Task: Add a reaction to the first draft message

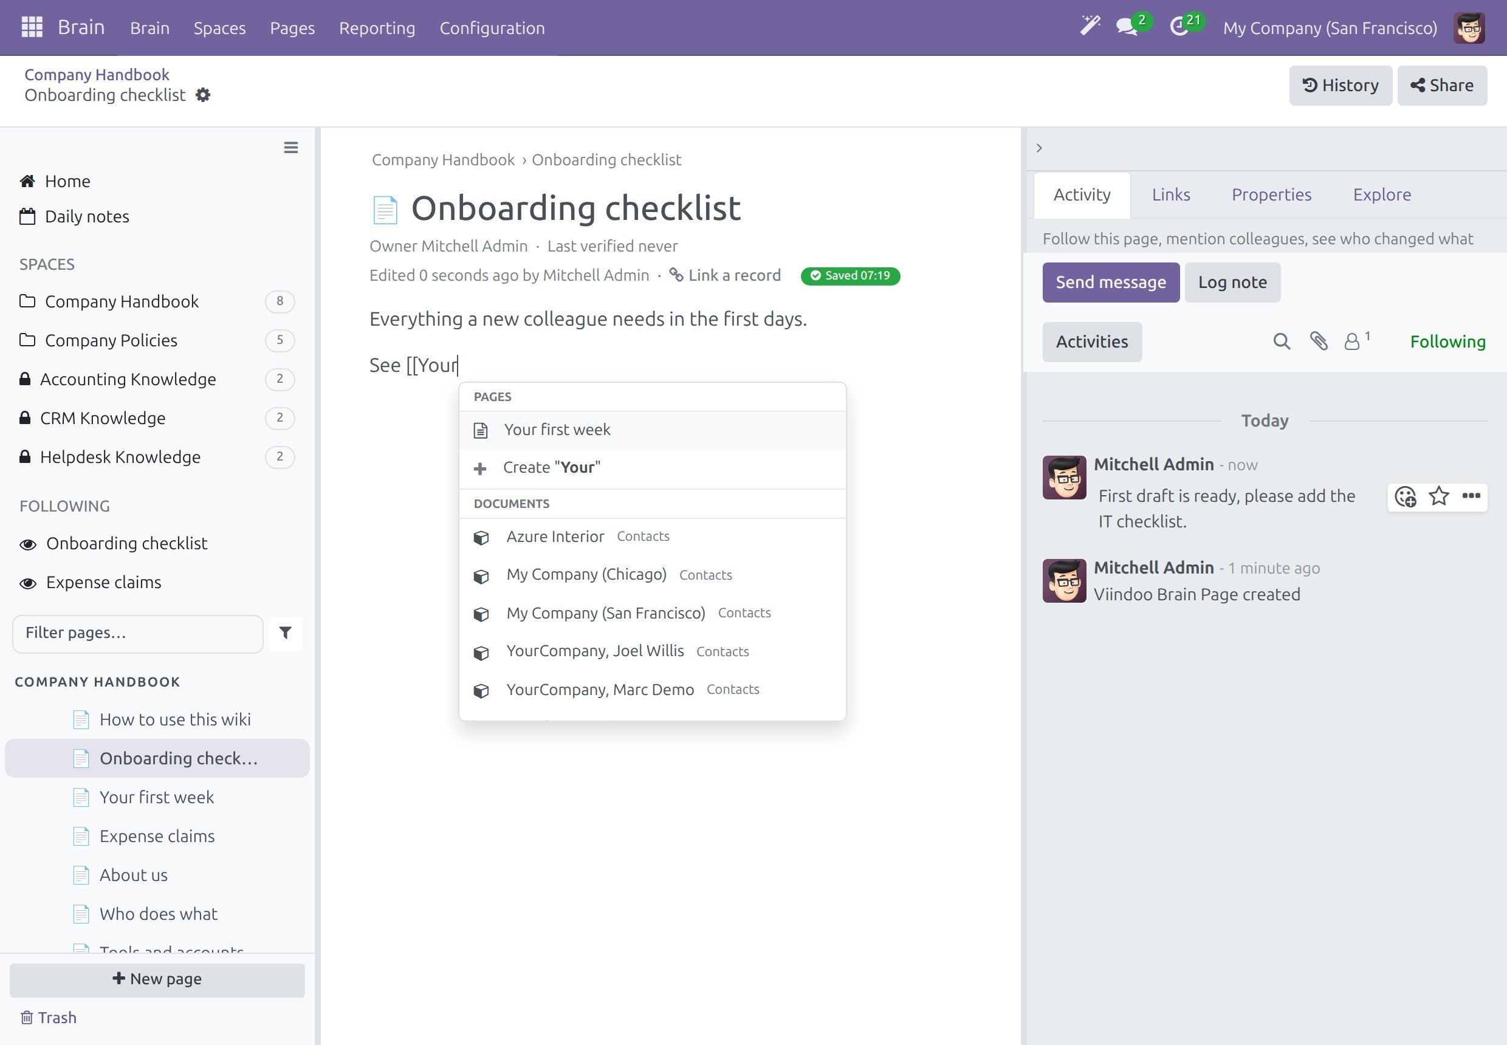Action: pyautogui.click(x=1406, y=496)
